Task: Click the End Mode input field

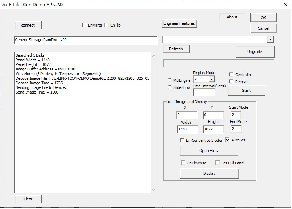Action: pos(236,129)
